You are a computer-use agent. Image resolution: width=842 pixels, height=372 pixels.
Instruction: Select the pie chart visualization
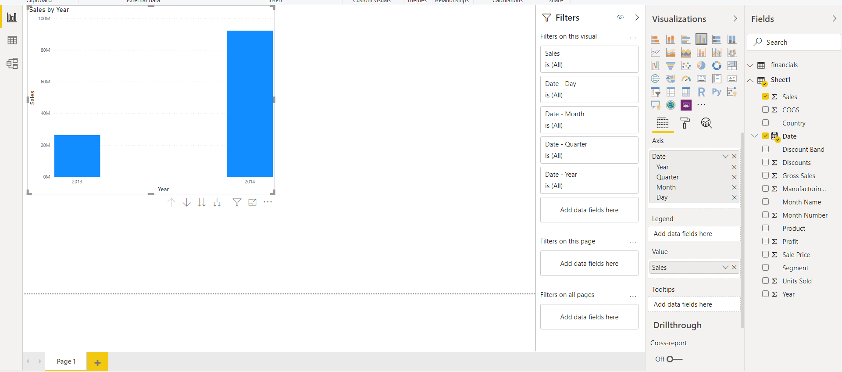point(701,65)
